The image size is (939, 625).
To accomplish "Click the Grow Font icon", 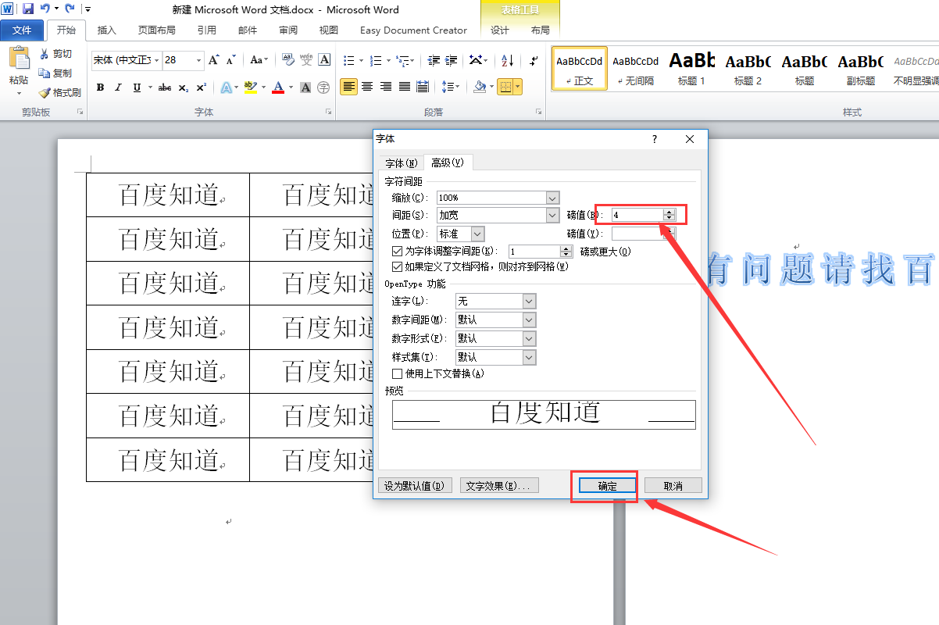I will (214, 60).
